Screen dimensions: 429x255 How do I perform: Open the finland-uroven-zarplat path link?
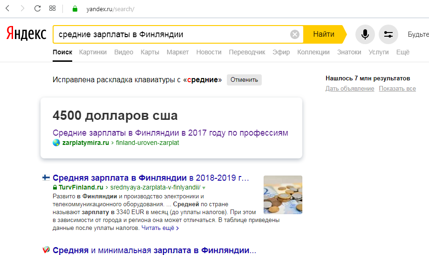point(148,143)
